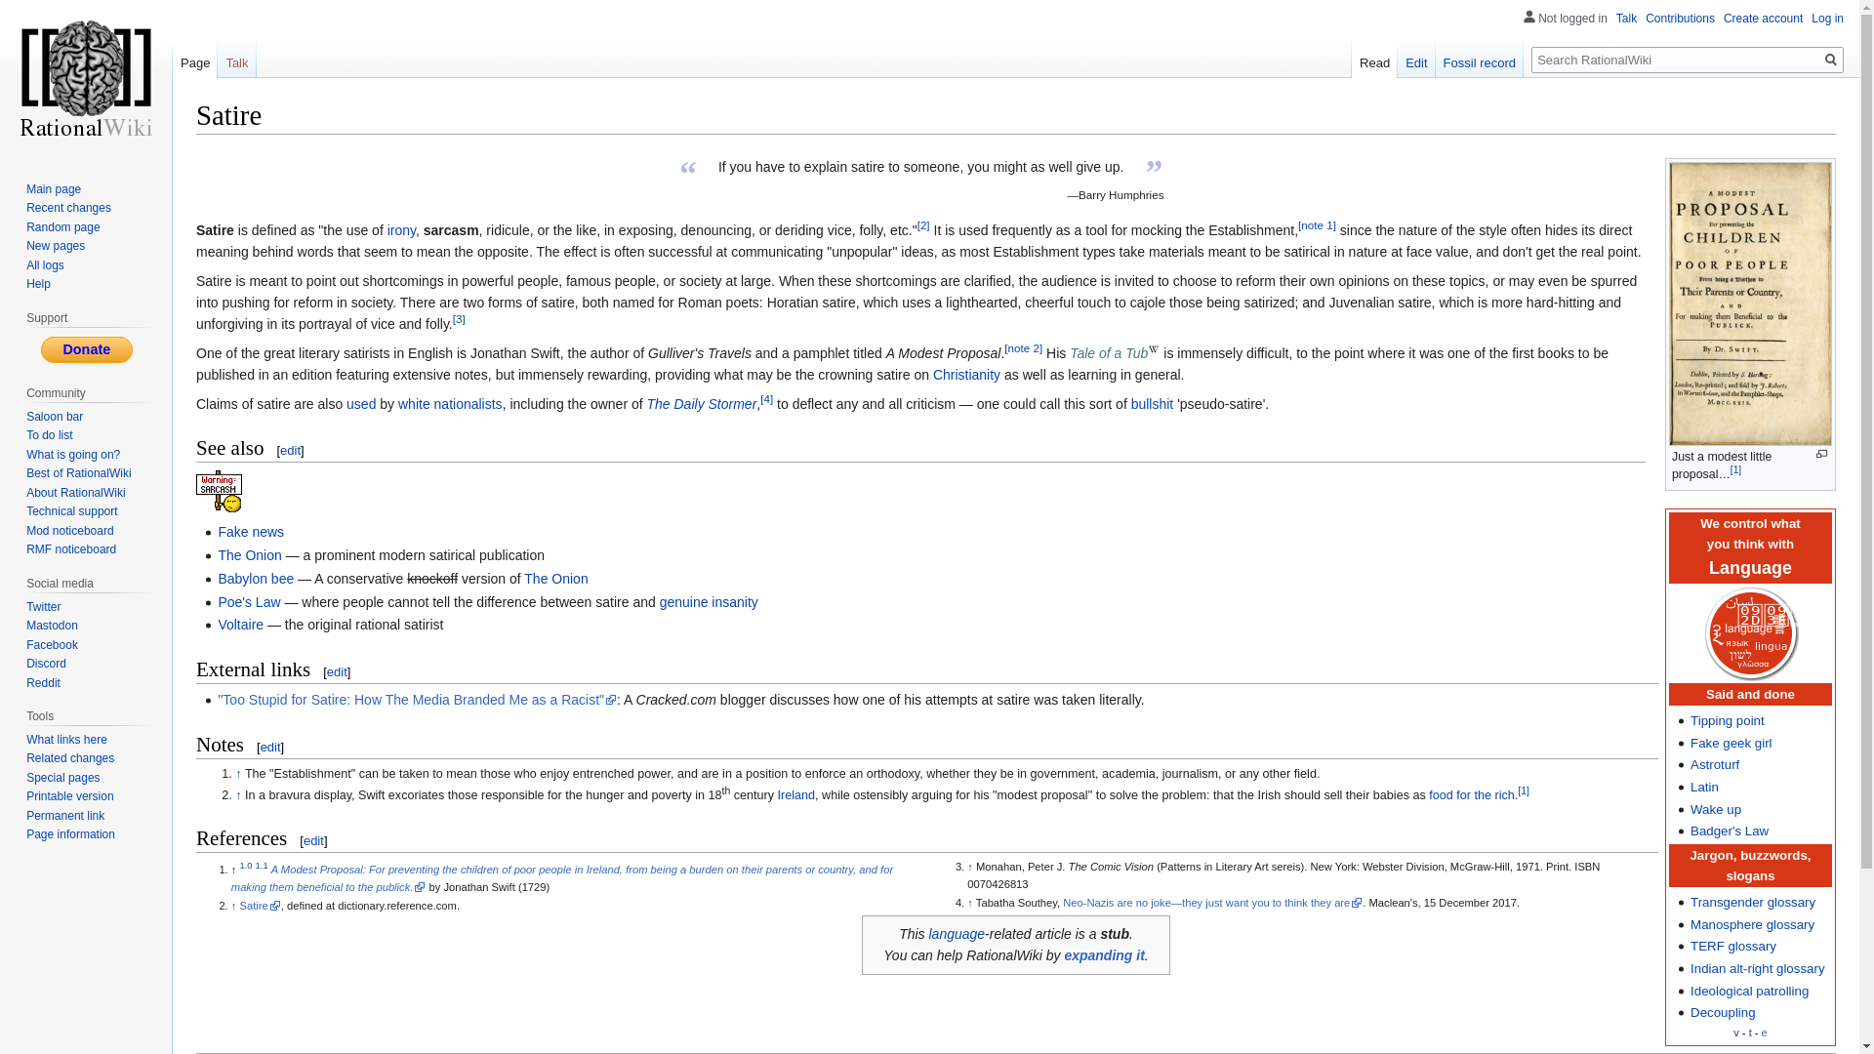Open Recent changes in sidebar

[68, 208]
